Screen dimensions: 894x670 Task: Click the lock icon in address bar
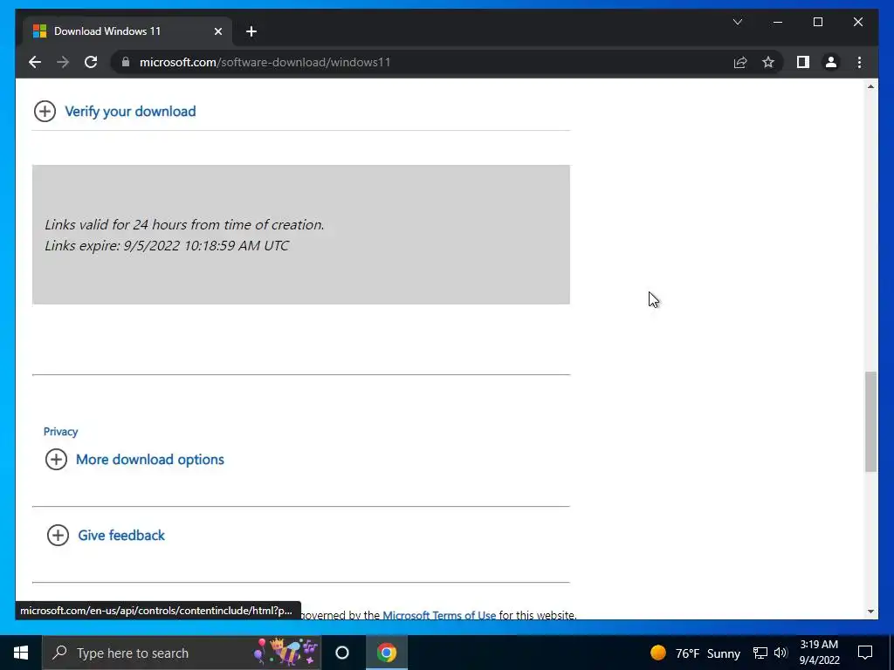click(x=126, y=62)
